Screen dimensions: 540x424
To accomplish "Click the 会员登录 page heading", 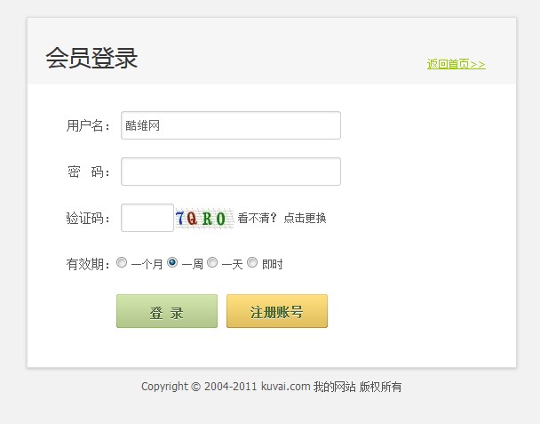I will pyautogui.click(x=91, y=59).
